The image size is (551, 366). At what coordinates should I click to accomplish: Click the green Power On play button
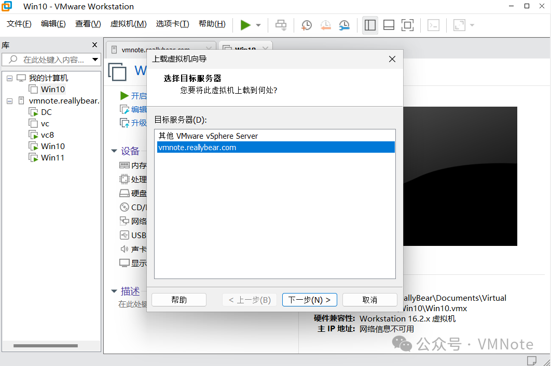(245, 25)
